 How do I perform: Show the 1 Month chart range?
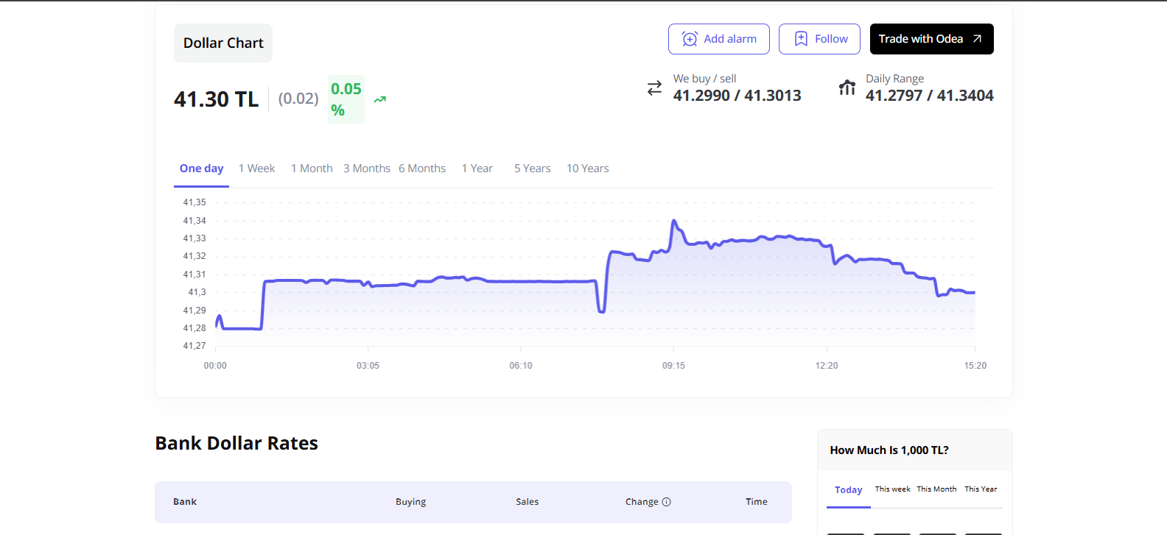pyautogui.click(x=312, y=169)
